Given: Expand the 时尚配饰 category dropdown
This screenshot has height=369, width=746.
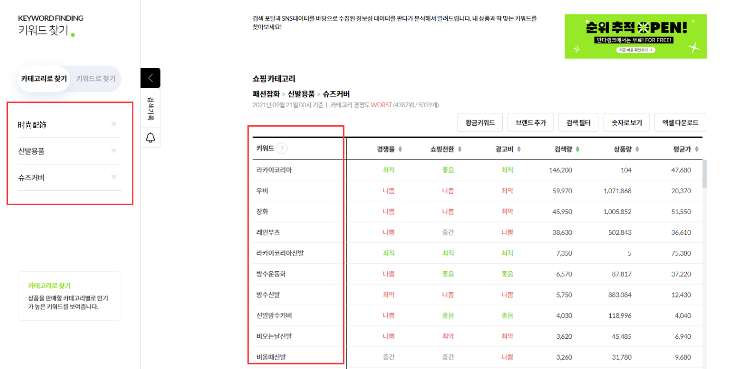Looking at the screenshot, I should [114, 125].
